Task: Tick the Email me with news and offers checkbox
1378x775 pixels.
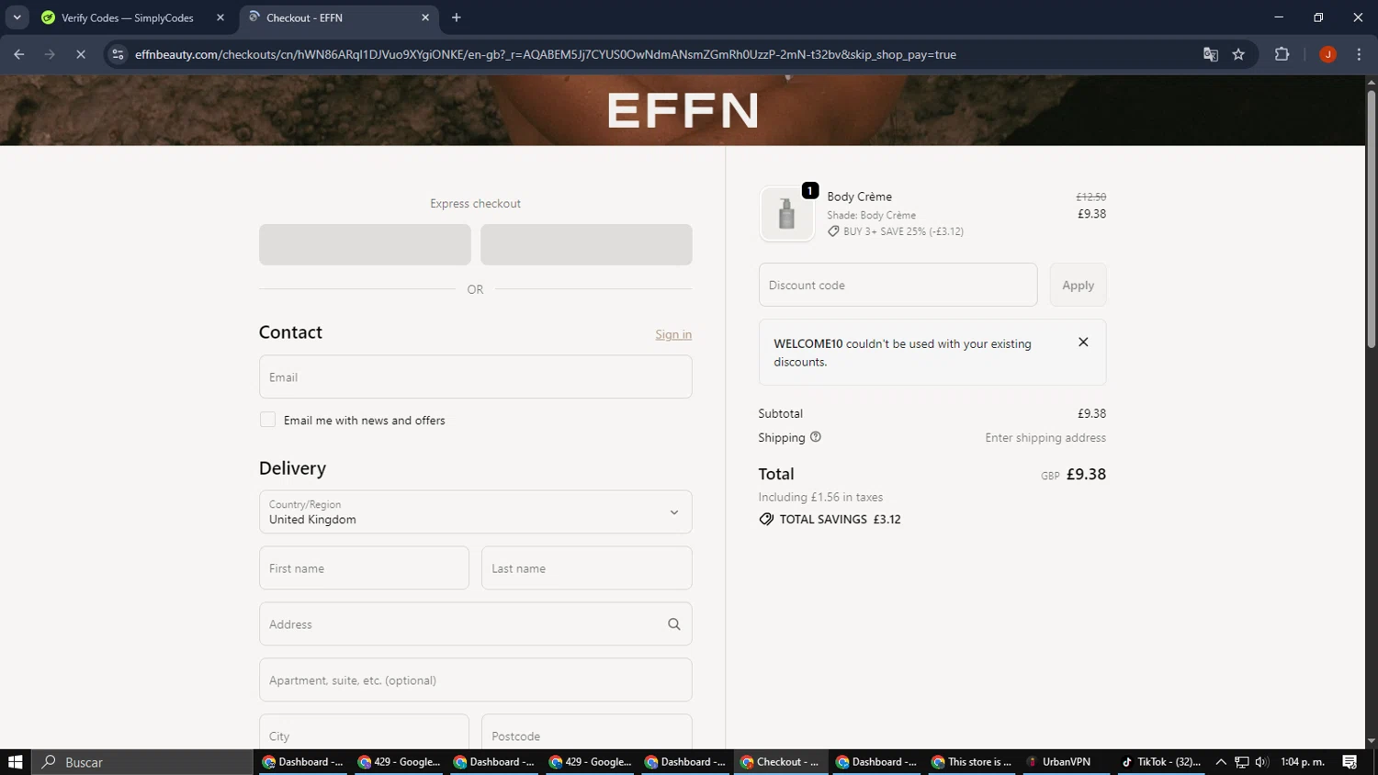Action: pyautogui.click(x=267, y=420)
